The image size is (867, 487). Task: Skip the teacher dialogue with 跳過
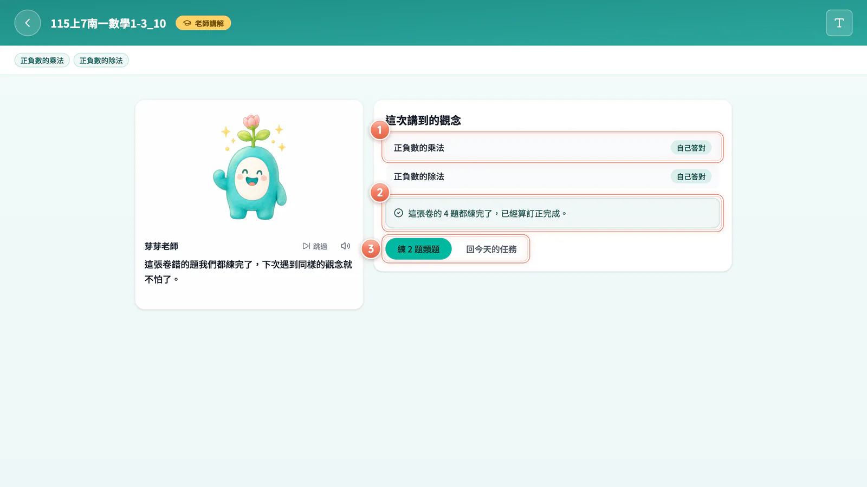coord(315,246)
